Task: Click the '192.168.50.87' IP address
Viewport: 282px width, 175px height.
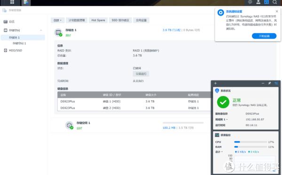Action: [x=255, y=119]
